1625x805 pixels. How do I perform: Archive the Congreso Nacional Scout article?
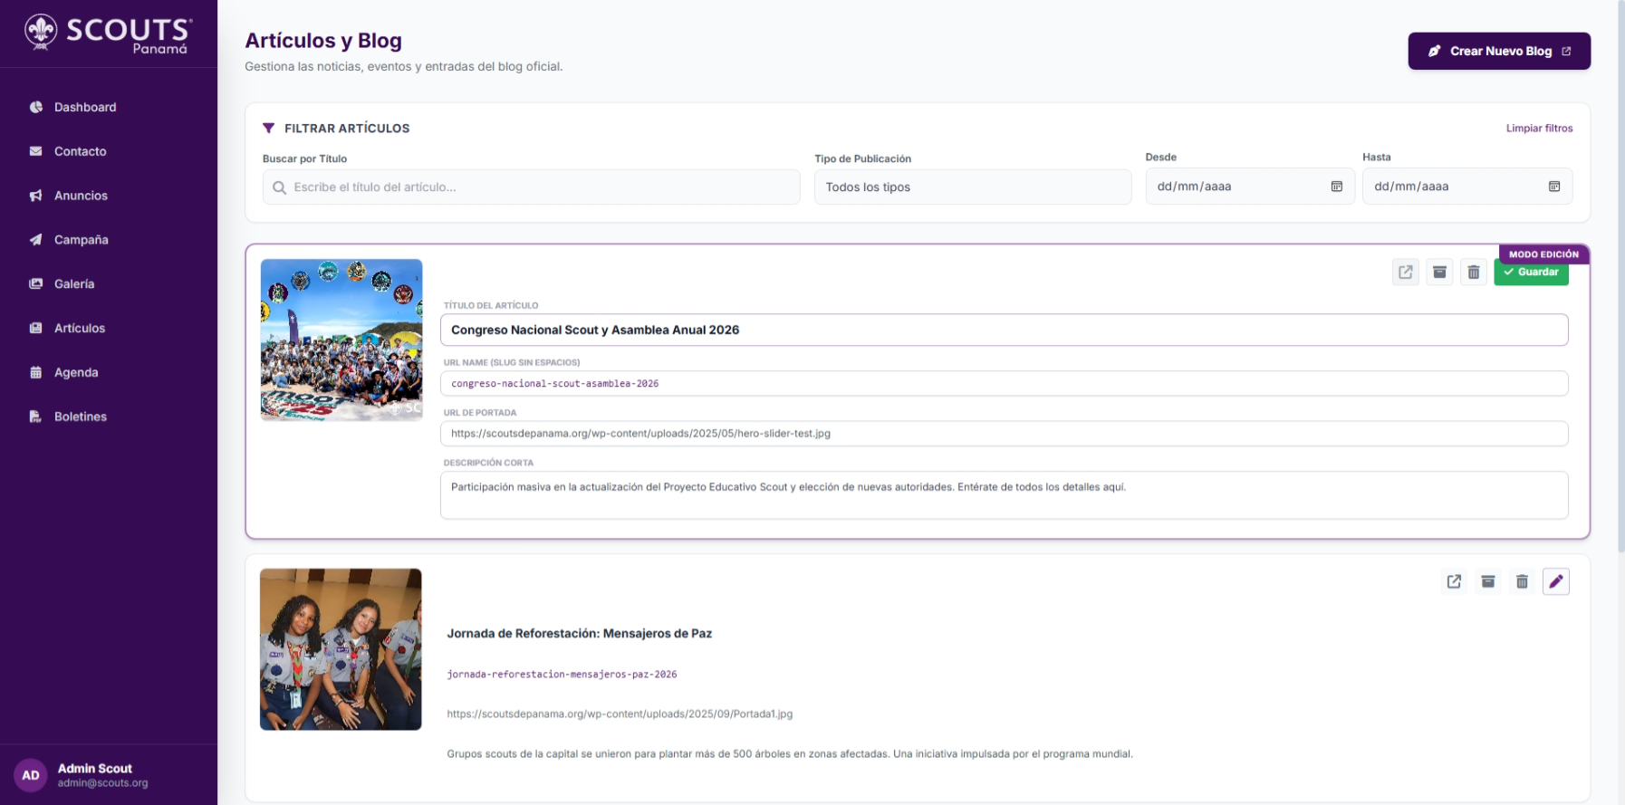1439,272
